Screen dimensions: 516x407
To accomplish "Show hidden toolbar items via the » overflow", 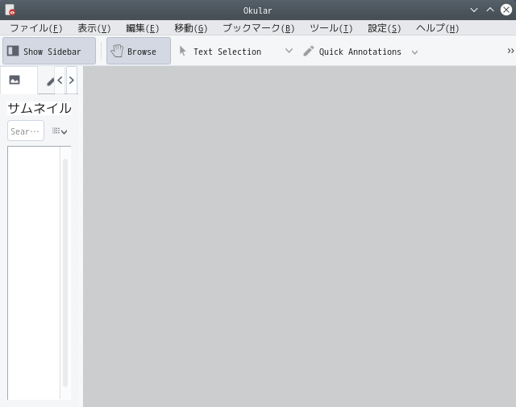I will [x=510, y=51].
